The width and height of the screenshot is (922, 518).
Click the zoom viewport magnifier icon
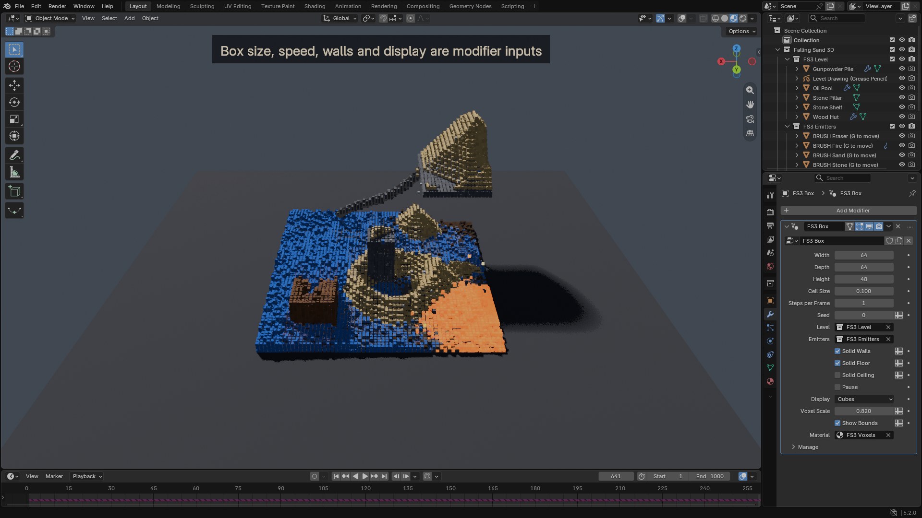point(750,90)
